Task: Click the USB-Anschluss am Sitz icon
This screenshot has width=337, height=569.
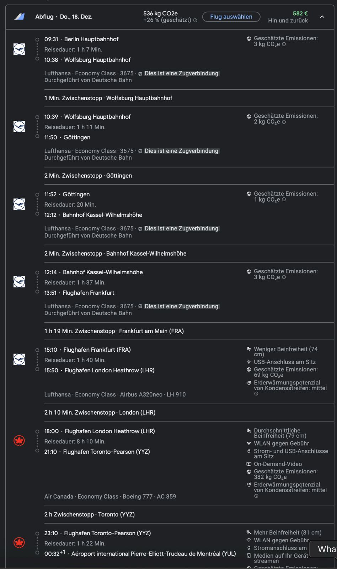Action: [x=249, y=362]
